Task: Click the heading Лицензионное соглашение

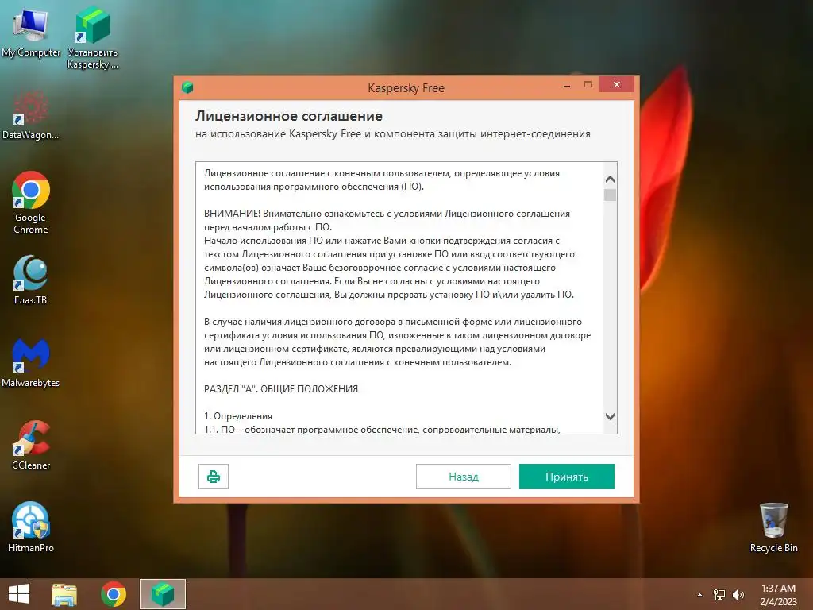Action: pos(289,116)
